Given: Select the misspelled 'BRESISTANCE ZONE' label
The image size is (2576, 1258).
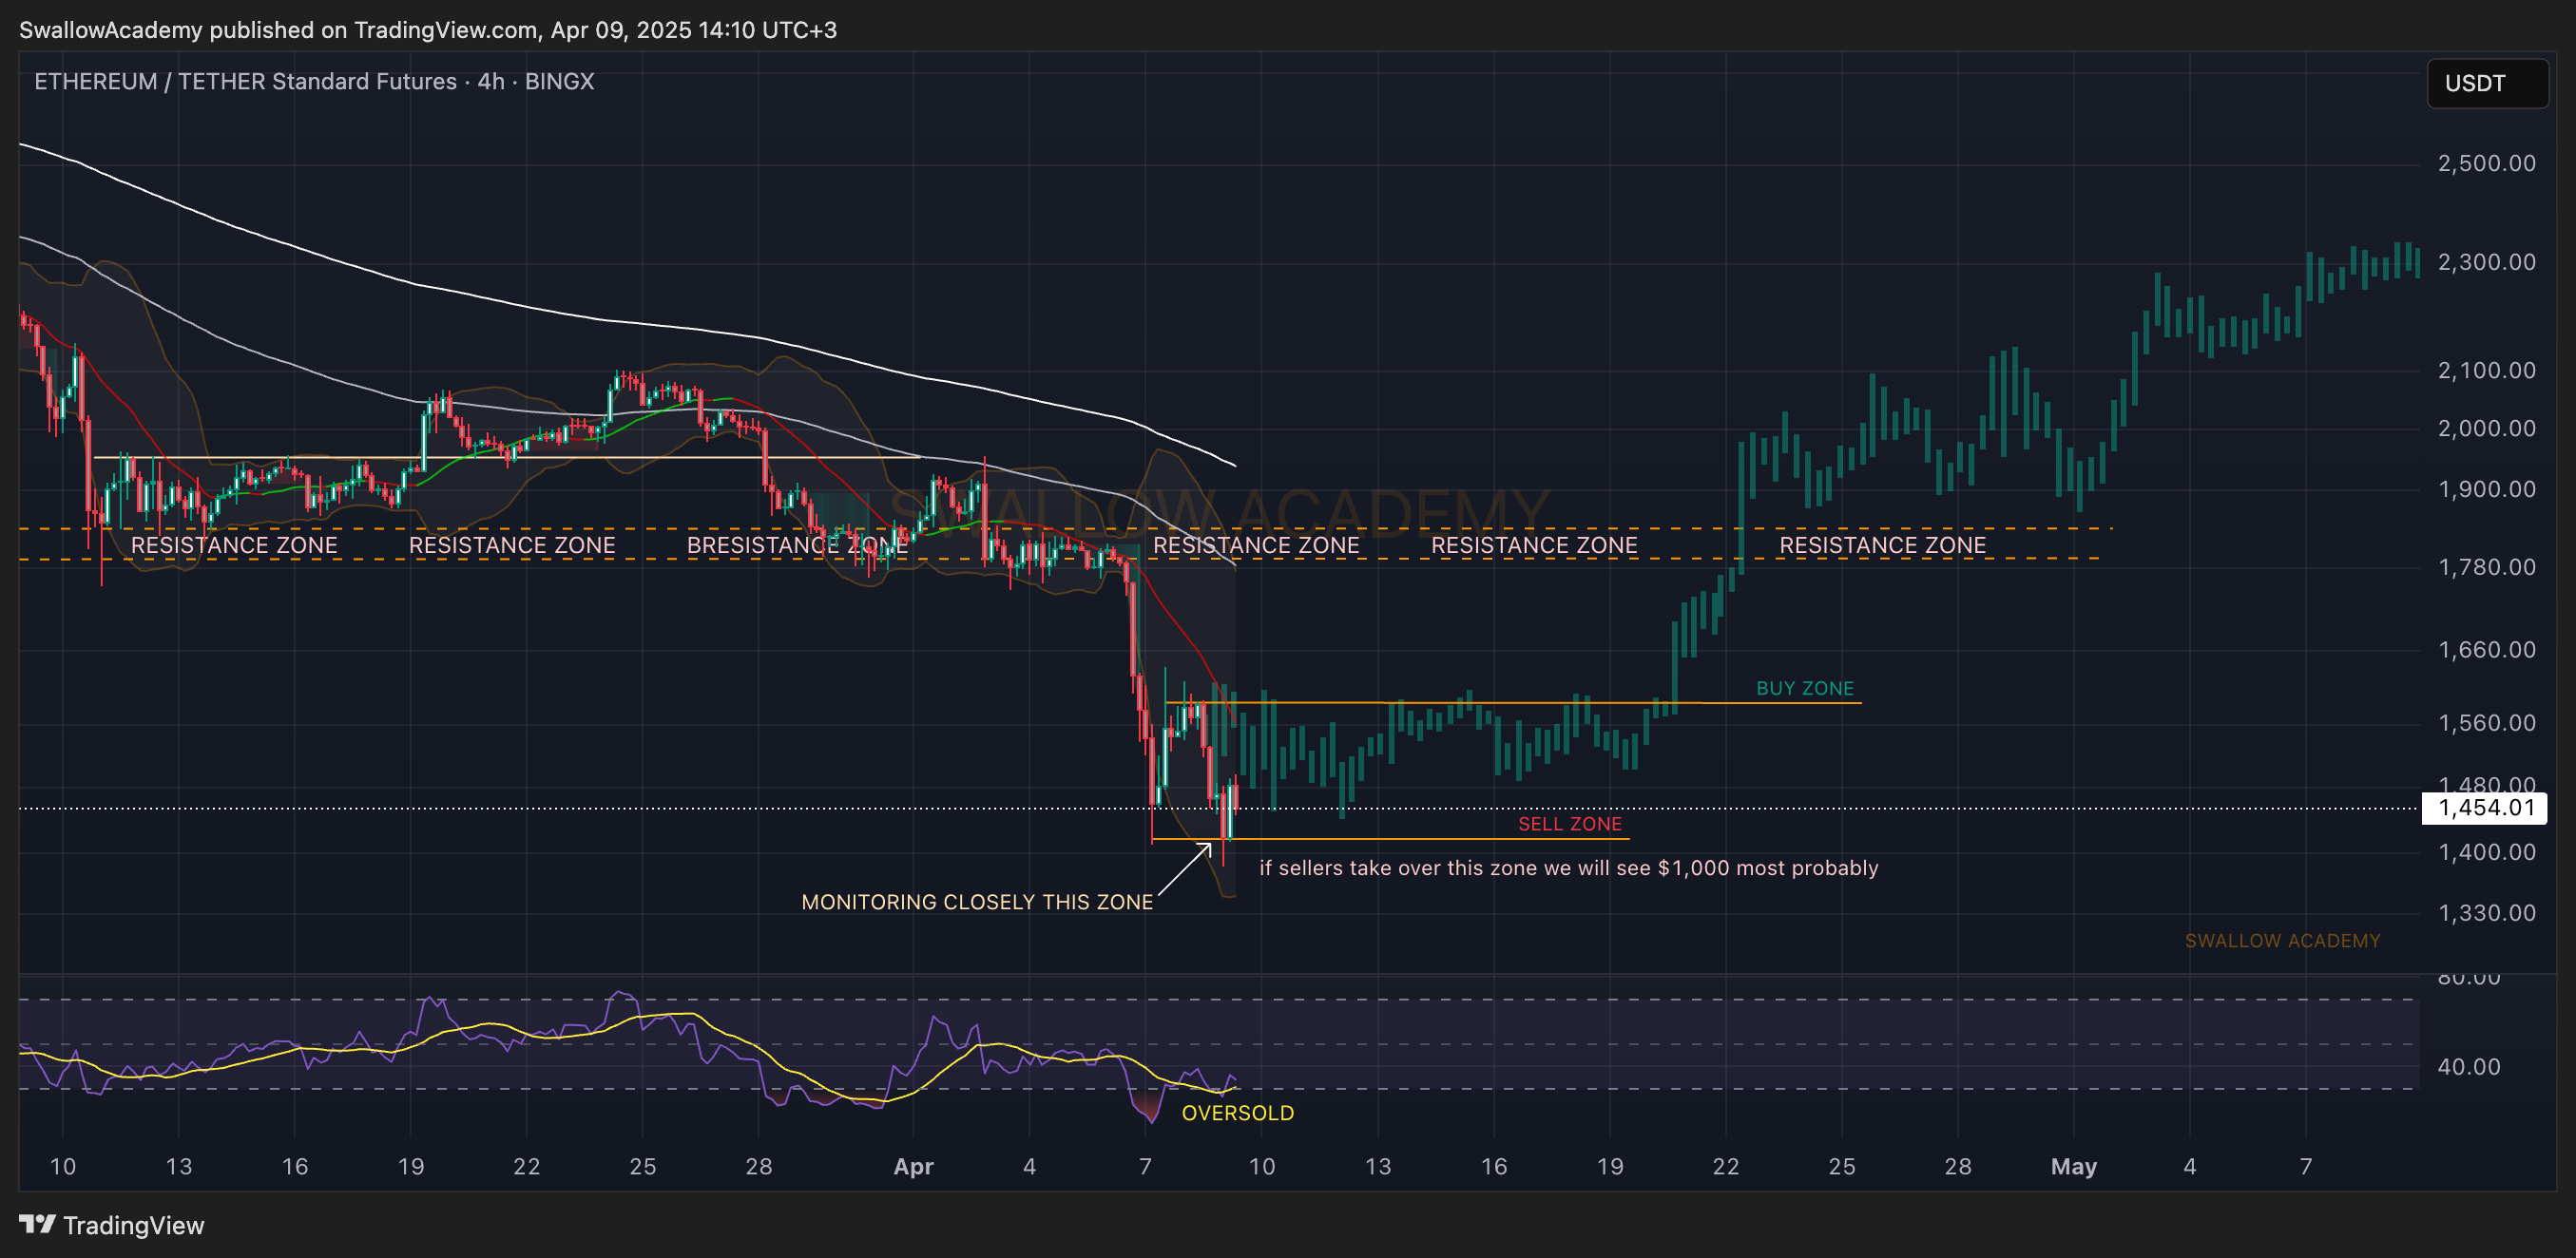Looking at the screenshot, I should (797, 544).
